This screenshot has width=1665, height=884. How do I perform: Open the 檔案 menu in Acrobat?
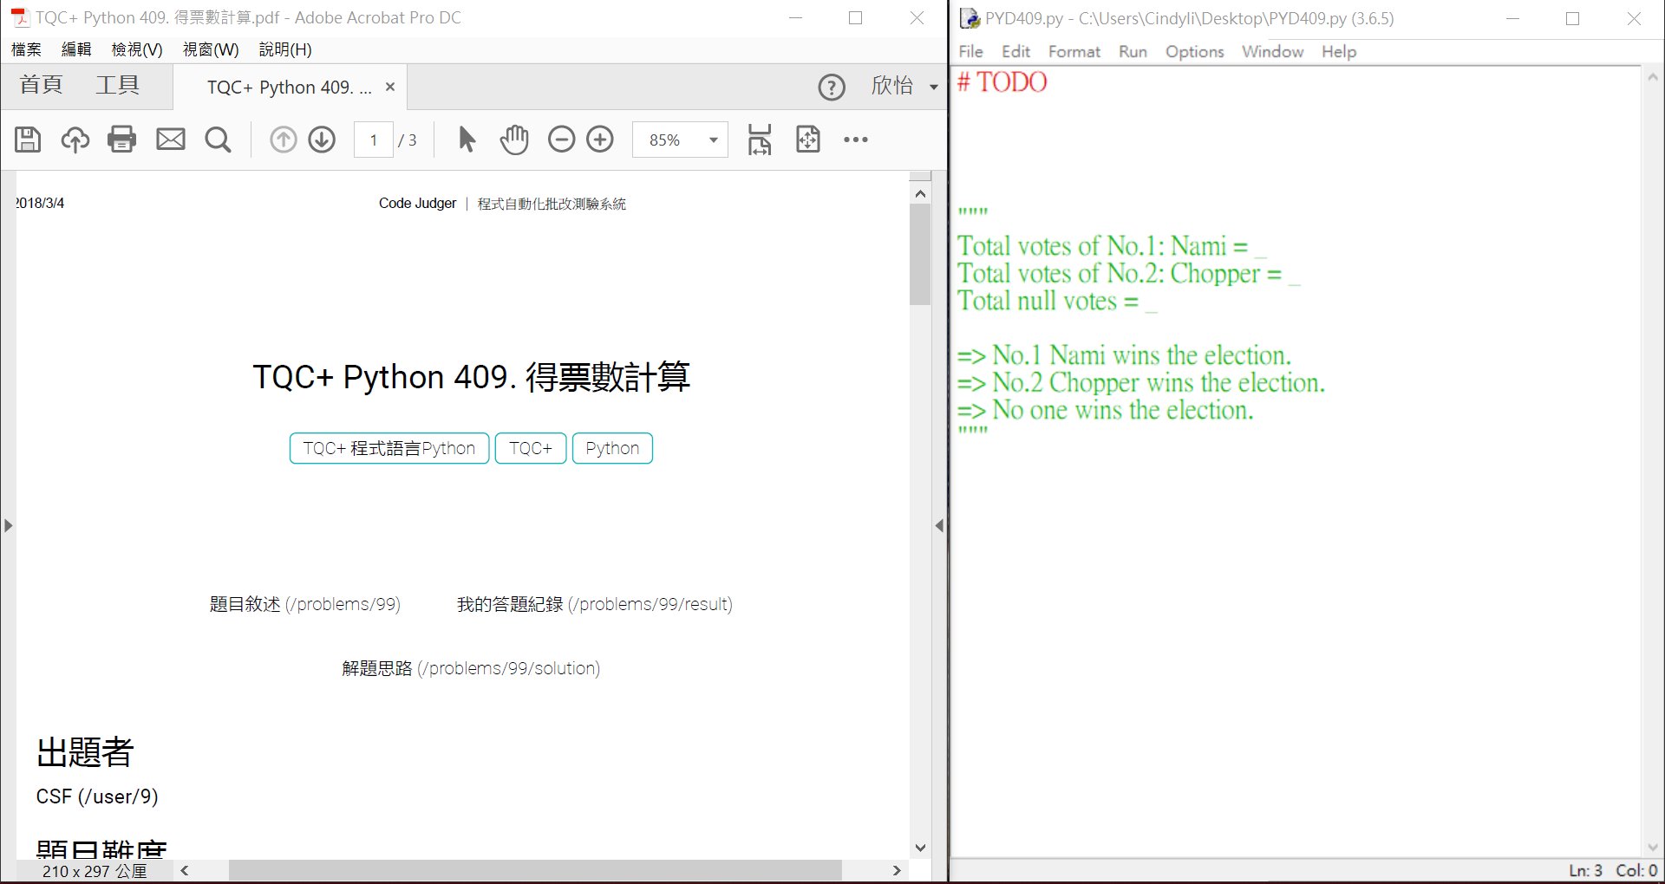pyautogui.click(x=26, y=49)
